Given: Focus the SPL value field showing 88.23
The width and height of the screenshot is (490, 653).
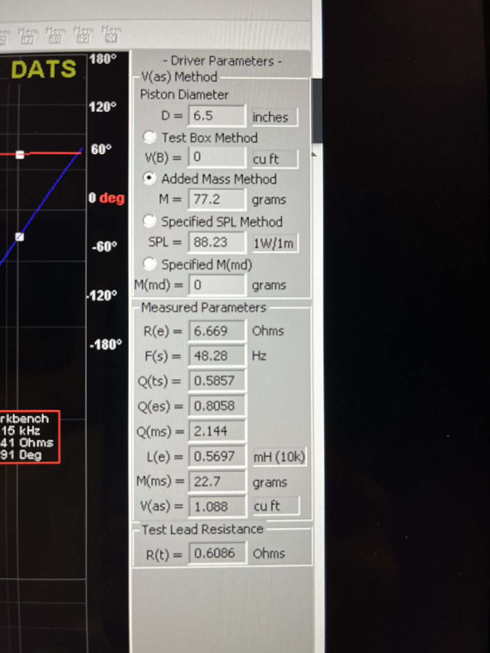Looking at the screenshot, I should (x=216, y=242).
